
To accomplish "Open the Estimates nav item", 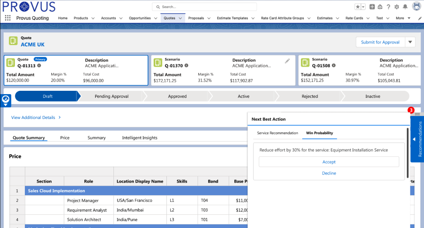I will (325, 18).
